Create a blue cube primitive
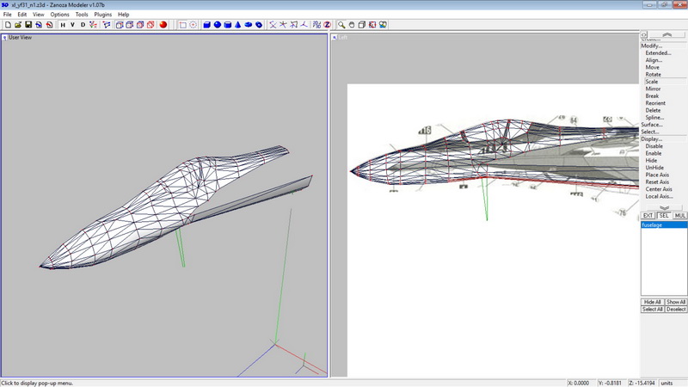688x387 pixels. pyautogui.click(x=206, y=25)
